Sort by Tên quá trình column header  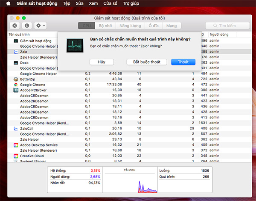19,34
